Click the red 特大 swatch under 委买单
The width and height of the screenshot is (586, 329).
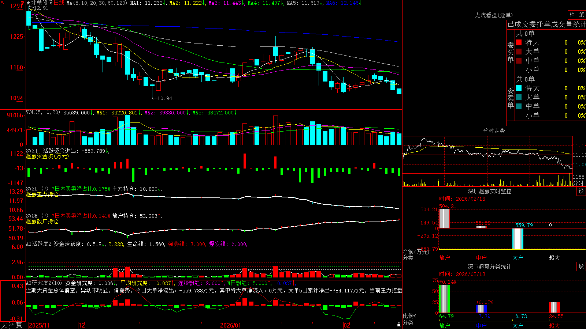[x=519, y=42]
